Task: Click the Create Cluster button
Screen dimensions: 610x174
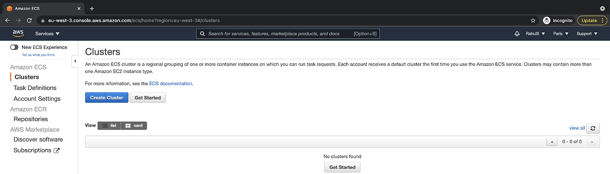Action: point(107,98)
